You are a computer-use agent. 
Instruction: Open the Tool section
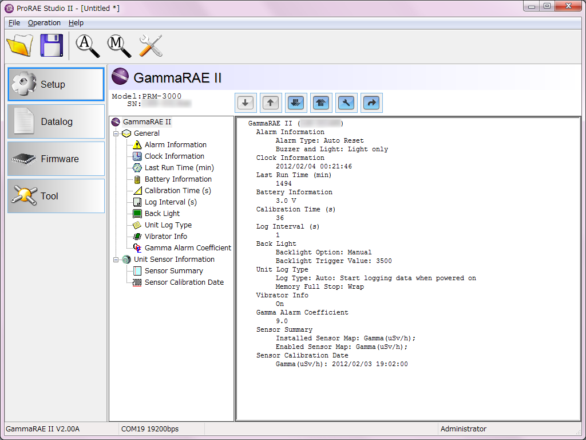(56, 196)
